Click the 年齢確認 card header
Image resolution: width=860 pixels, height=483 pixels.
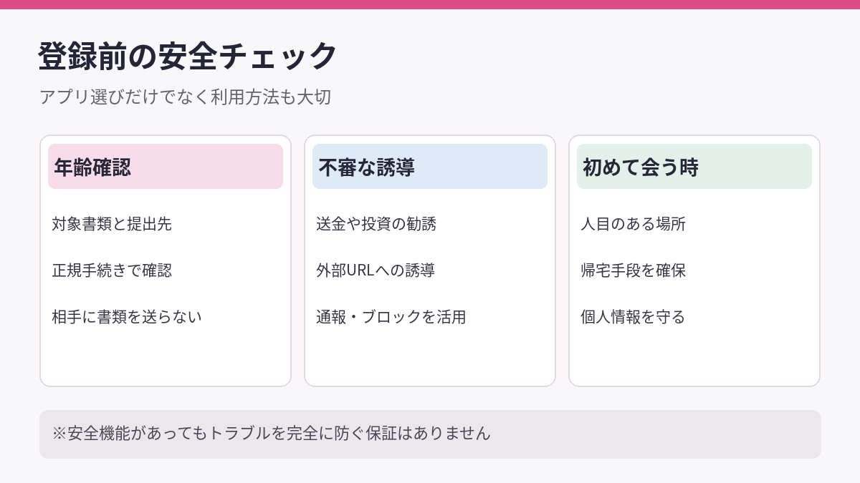[166, 167]
